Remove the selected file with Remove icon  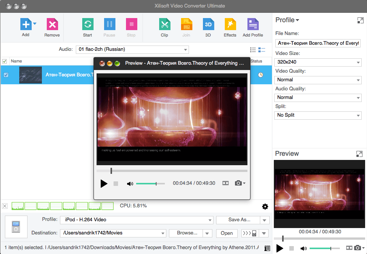[52, 24]
